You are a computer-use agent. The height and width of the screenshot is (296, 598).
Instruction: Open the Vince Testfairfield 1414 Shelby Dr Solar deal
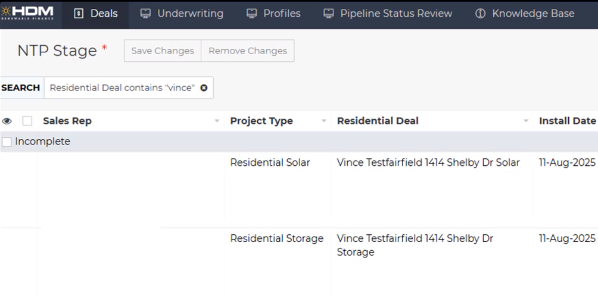428,163
